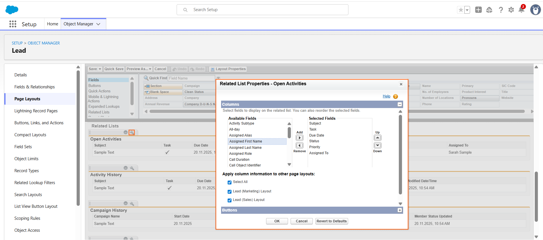This screenshot has height=240, width=543.
Task: Click into the Search Setup field
Action: coord(262,10)
